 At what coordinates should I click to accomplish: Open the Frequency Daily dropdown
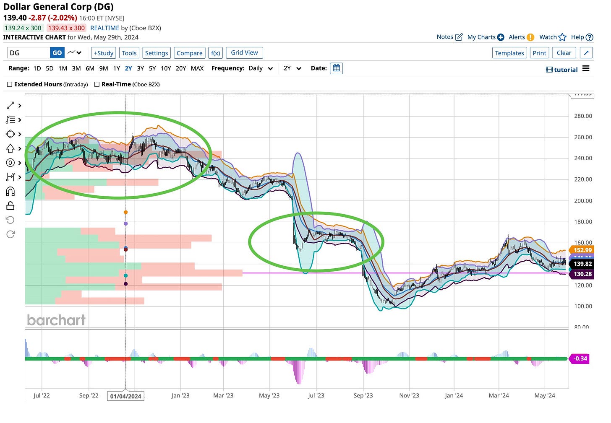click(x=261, y=68)
